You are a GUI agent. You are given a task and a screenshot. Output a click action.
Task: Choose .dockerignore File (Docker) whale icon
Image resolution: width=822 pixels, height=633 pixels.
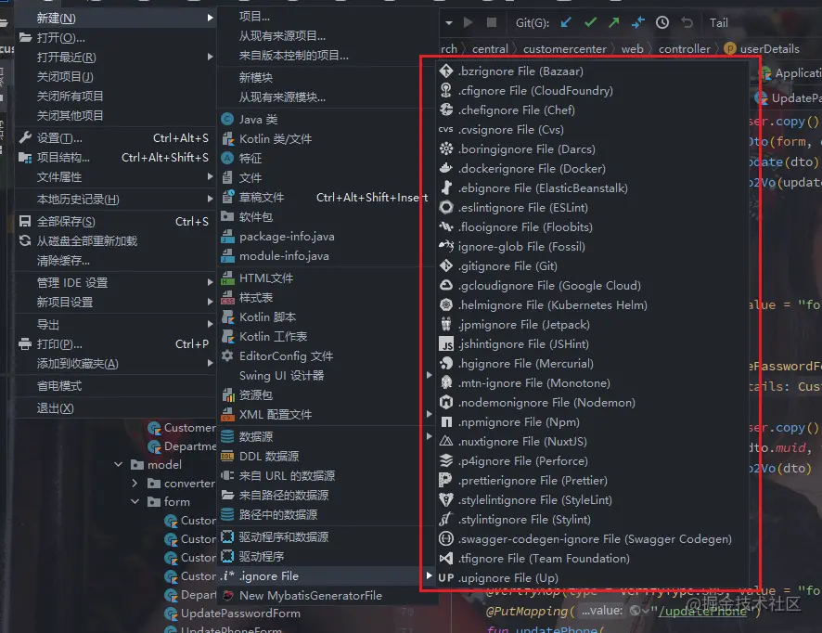[446, 168]
